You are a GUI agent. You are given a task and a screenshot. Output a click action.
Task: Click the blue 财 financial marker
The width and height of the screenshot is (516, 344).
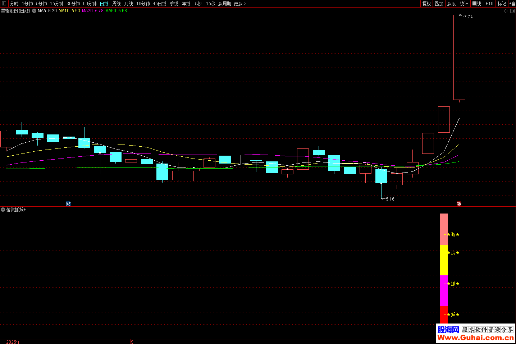68,204
